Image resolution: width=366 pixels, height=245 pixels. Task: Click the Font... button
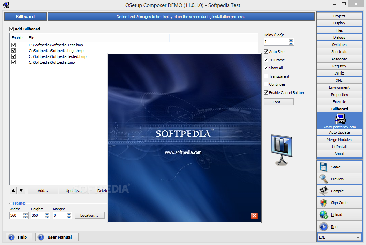pyautogui.click(x=279, y=102)
